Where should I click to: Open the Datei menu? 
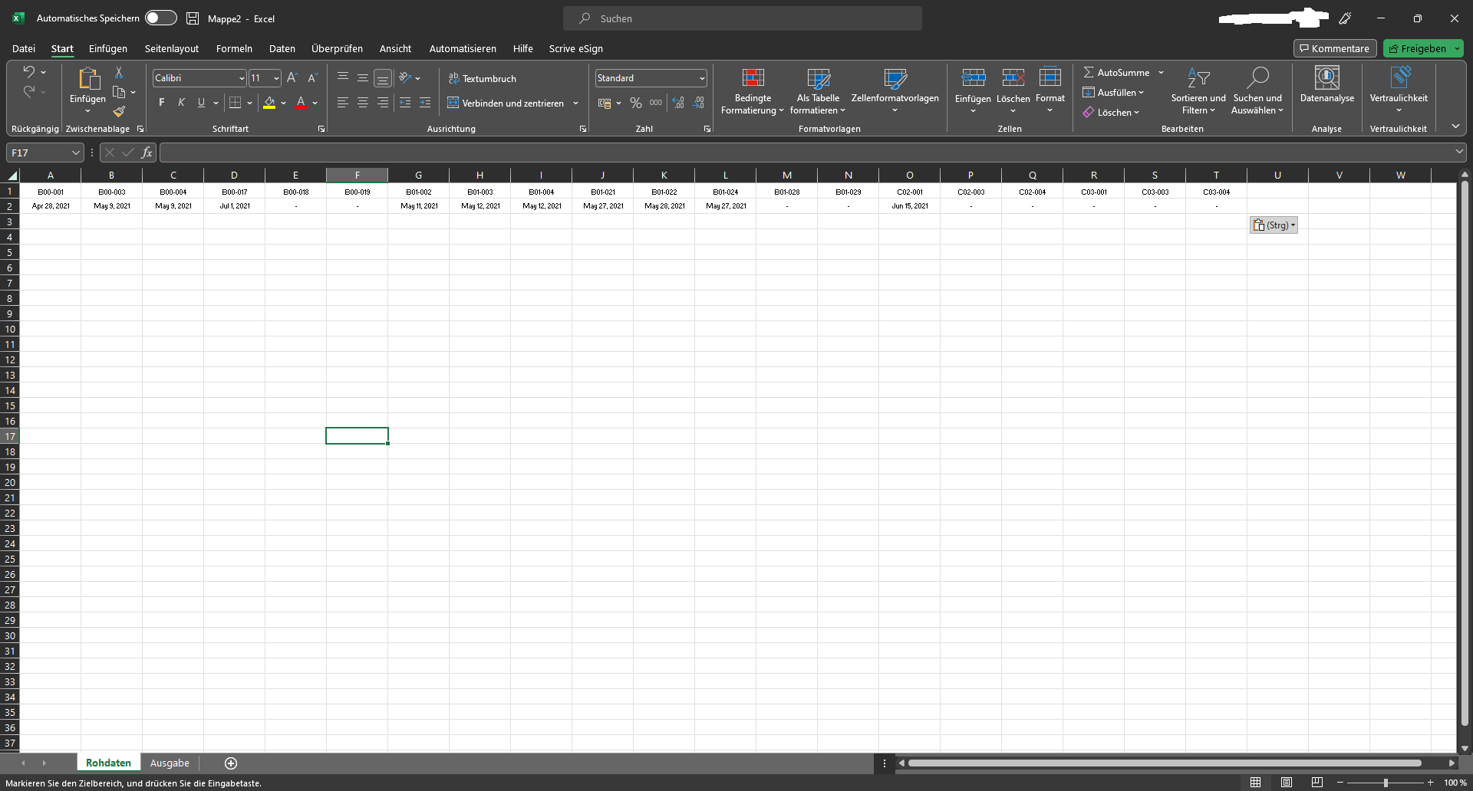pyautogui.click(x=24, y=48)
